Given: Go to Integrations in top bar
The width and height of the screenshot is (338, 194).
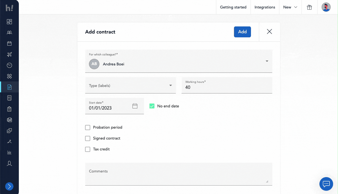Looking at the screenshot, I should pos(265,7).
